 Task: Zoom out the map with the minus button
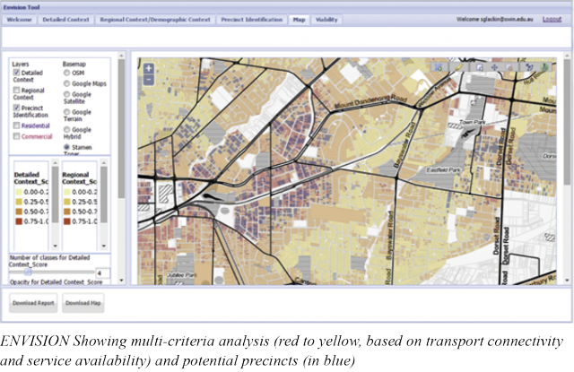148,79
